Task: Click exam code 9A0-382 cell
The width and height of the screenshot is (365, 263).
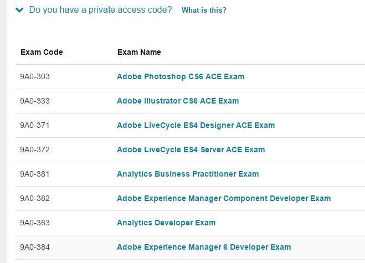Action: [35, 198]
